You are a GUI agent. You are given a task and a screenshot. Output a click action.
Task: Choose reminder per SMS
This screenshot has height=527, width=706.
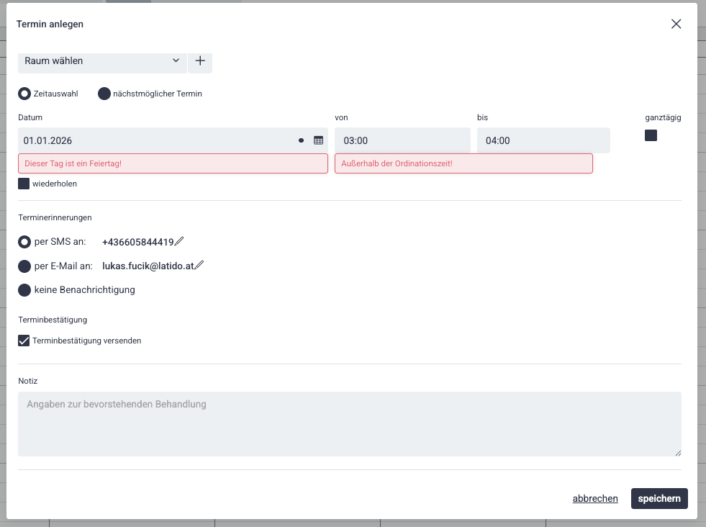[24, 242]
